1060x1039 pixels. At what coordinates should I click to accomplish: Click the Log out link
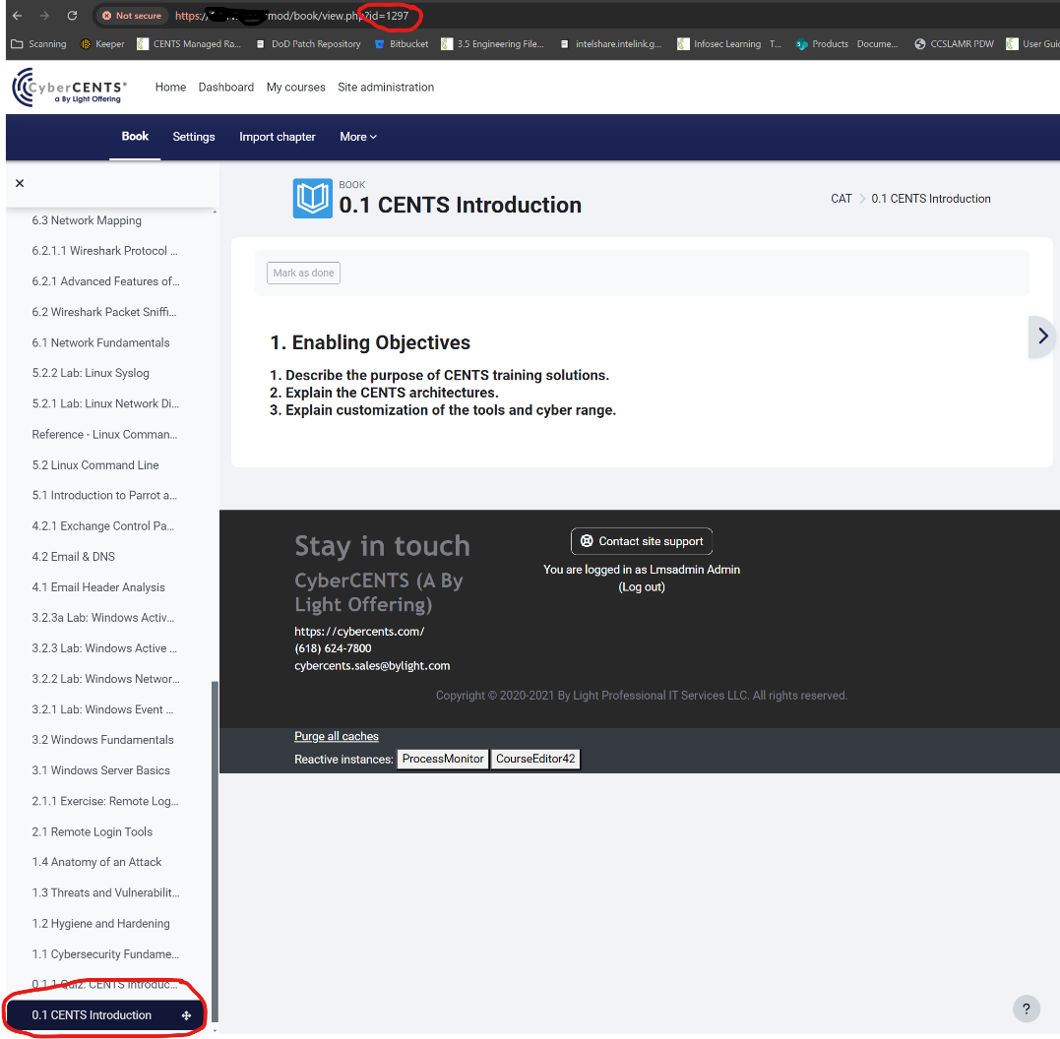pos(642,586)
